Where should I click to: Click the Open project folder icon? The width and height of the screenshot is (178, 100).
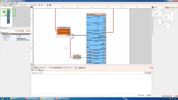point(4,5)
